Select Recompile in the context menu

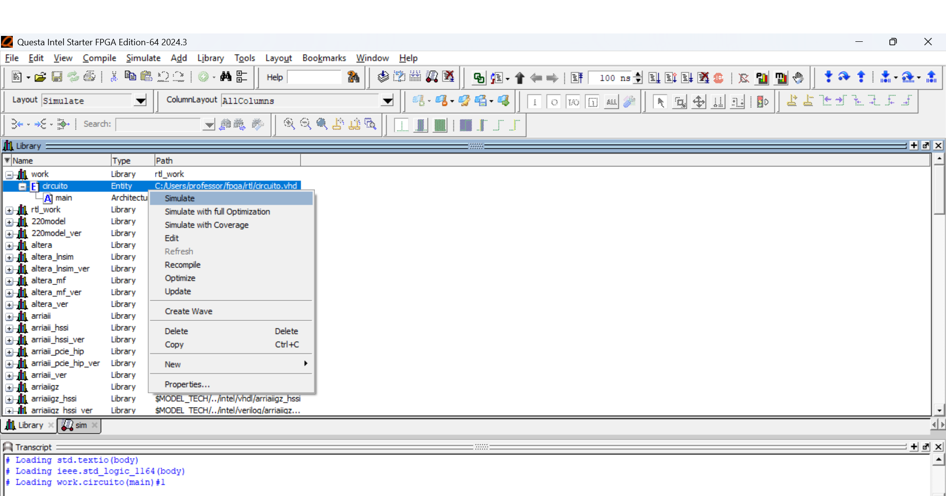coord(182,265)
